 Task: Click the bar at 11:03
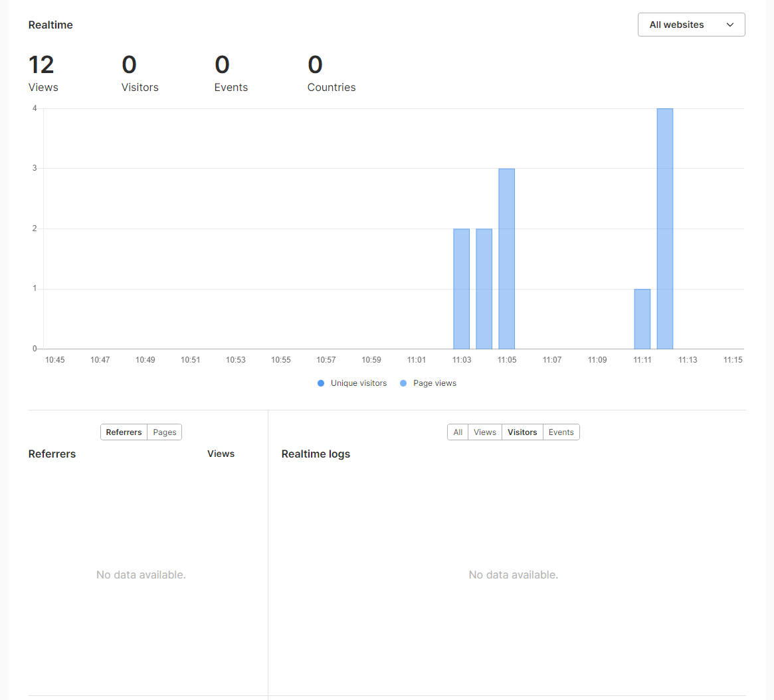click(462, 289)
